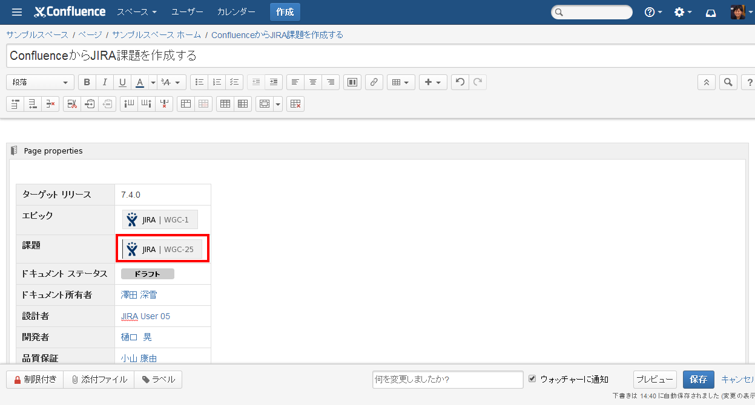755x405 pixels.
Task: Cut the table row
Action: point(72,104)
